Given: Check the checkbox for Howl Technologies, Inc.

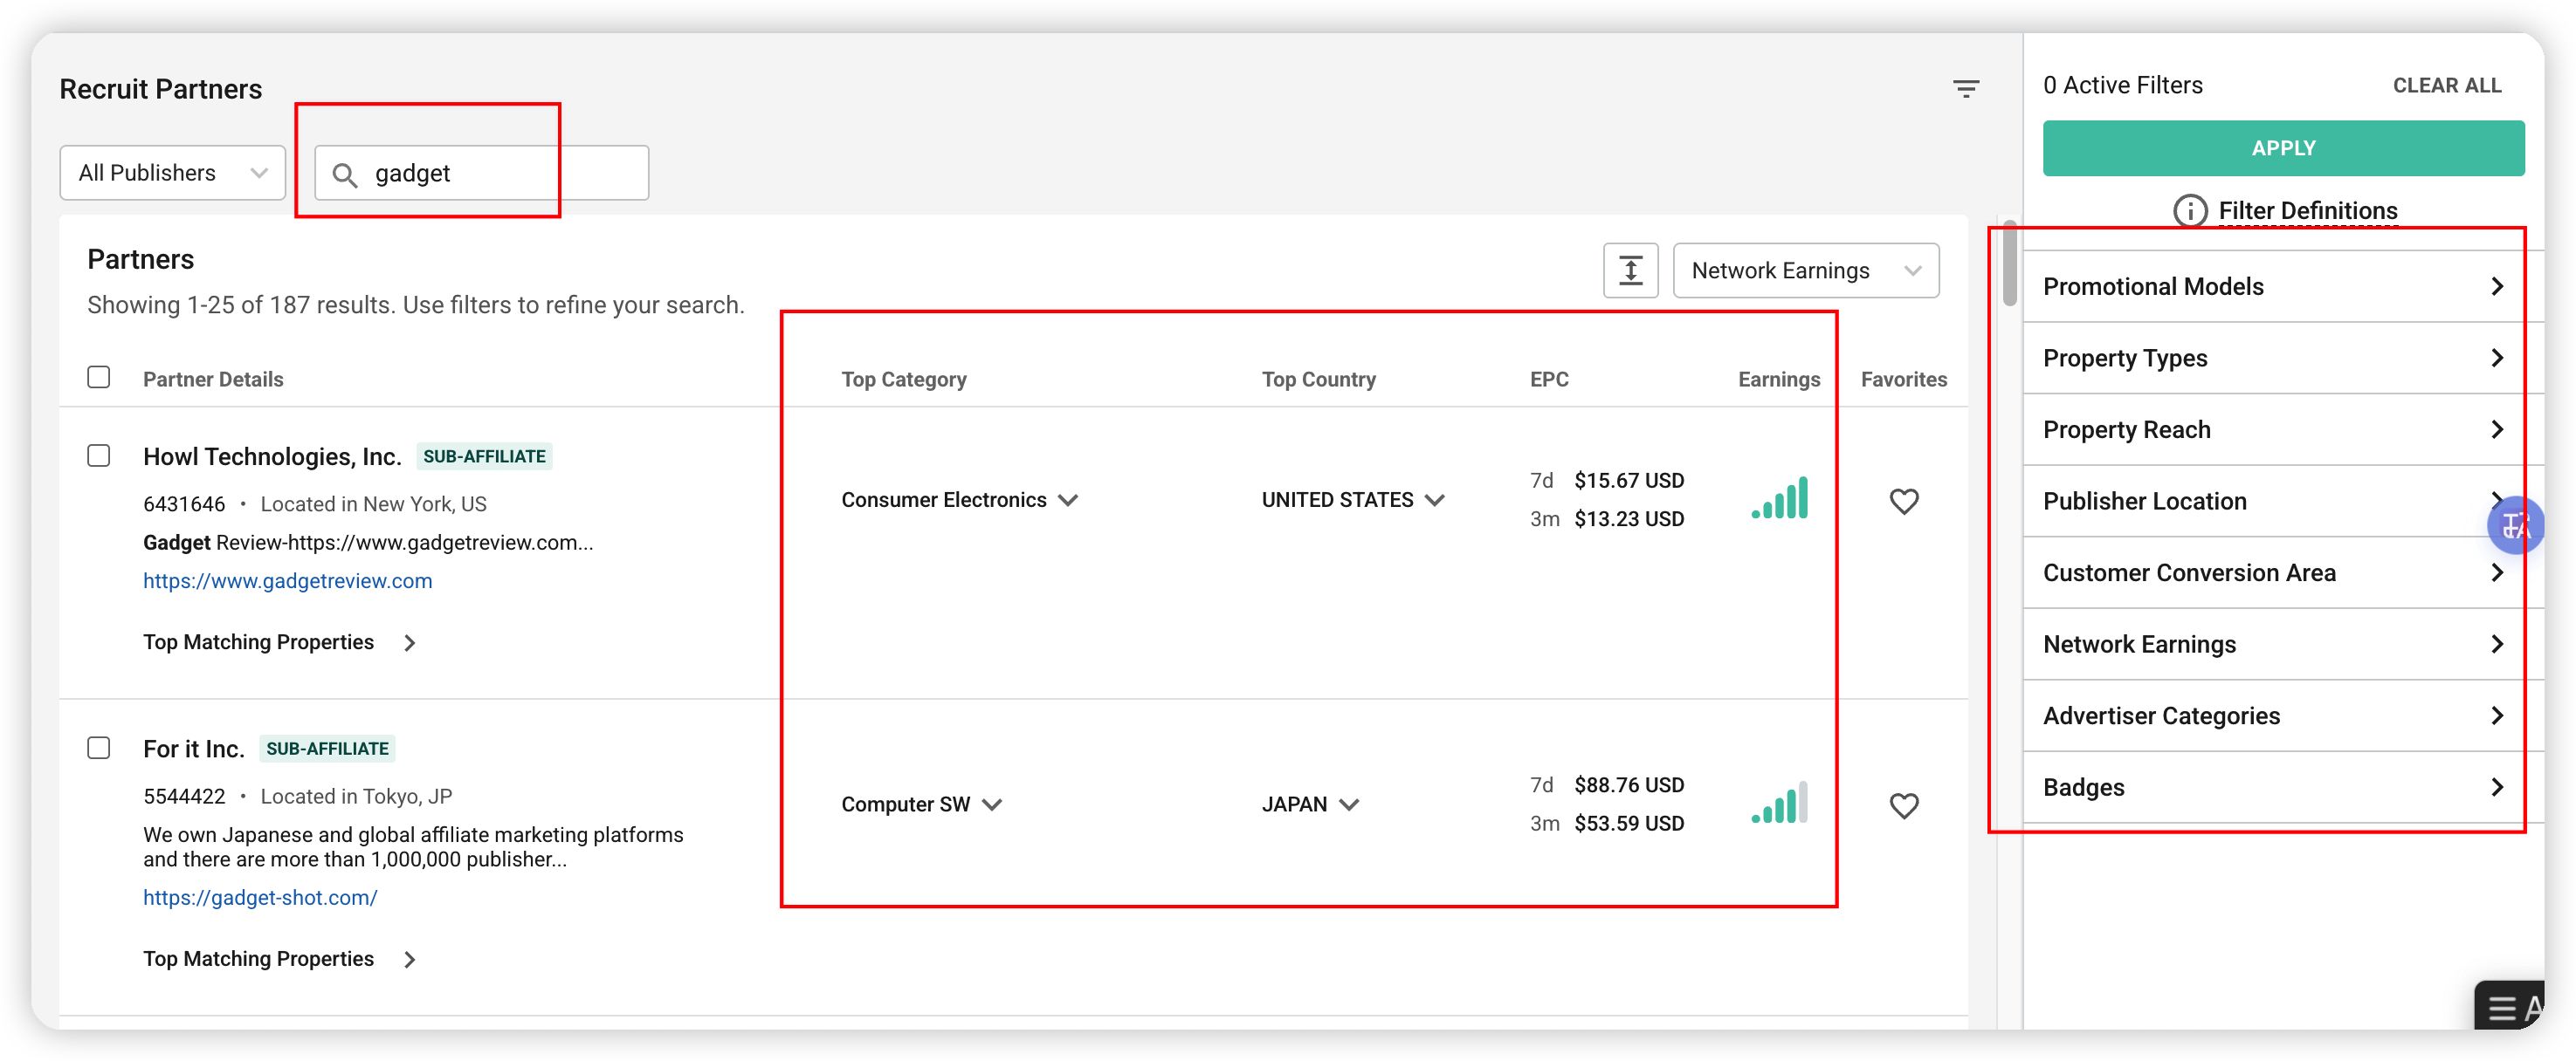Looking at the screenshot, I should [x=99, y=455].
